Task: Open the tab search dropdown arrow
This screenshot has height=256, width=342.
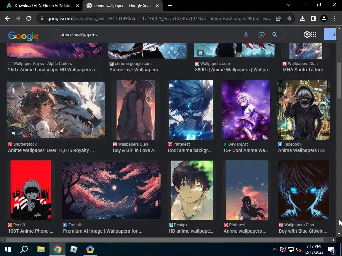Action: point(288,5)
